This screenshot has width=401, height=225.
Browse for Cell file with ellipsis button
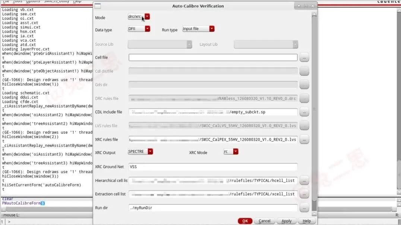click(x=304, y=58)
